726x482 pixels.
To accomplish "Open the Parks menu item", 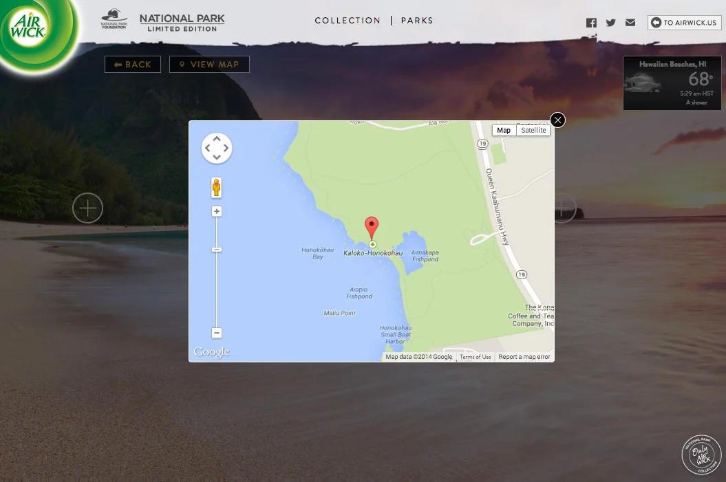I will 417,21.
